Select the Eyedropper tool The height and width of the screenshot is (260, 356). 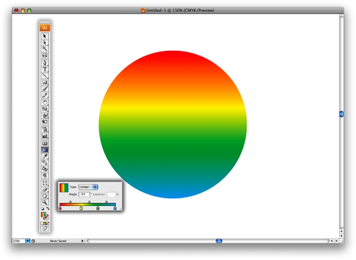(45, 156)
